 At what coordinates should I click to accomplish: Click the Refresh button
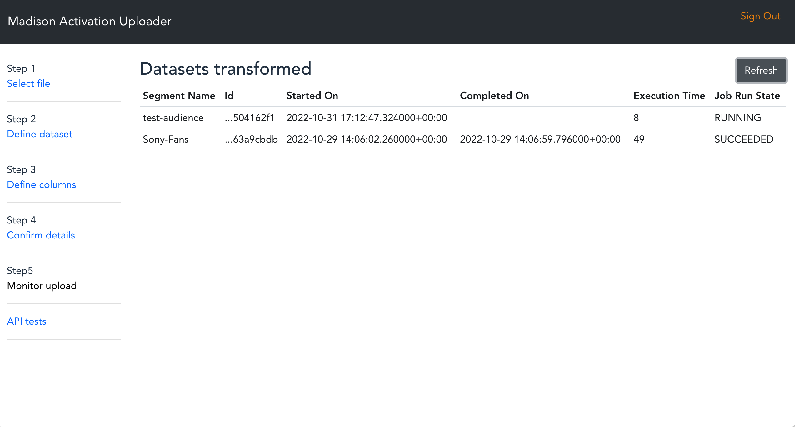pyautogui.click(x=761, y=70)
